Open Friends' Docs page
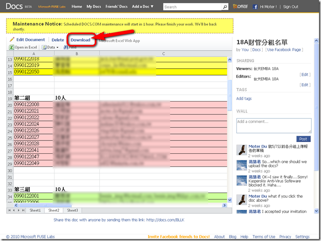321x241 pixels. [x=117, y=6]
